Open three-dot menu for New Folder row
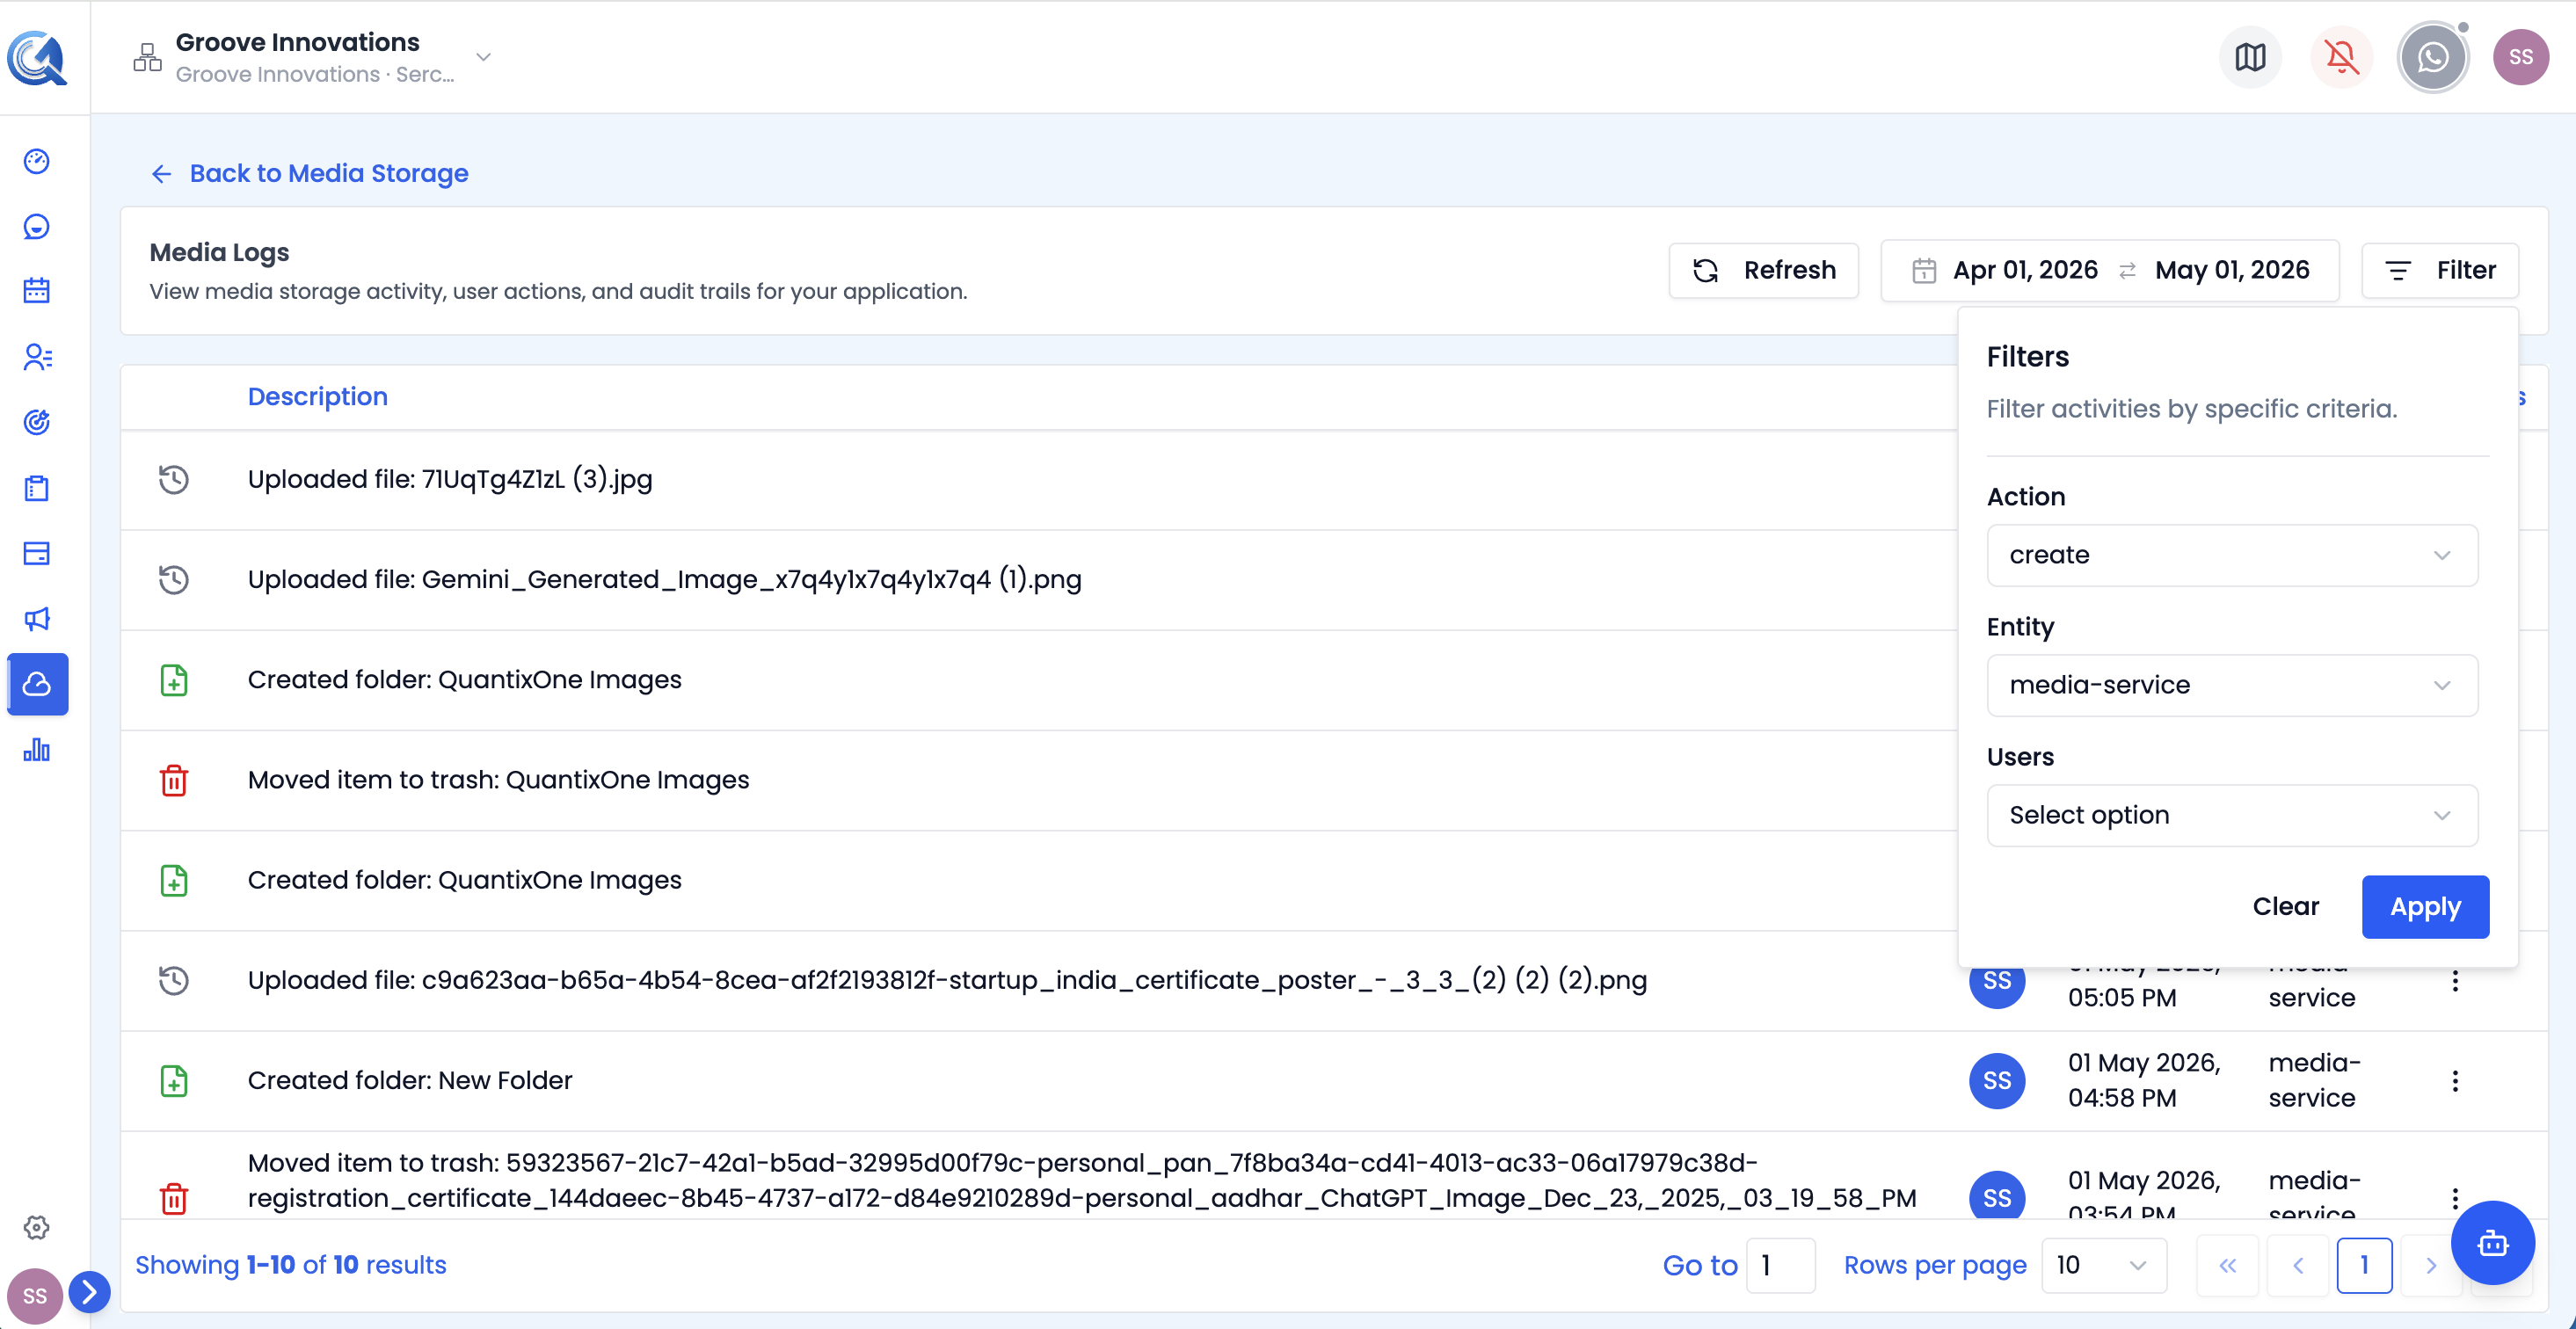Screen dimensions: 2576x1329 (x=2455, y=1081)
